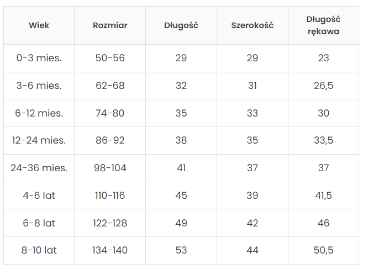368x269 pixels.
Task: Click the 33,5 sleeve length value
Action: point(323,140)
